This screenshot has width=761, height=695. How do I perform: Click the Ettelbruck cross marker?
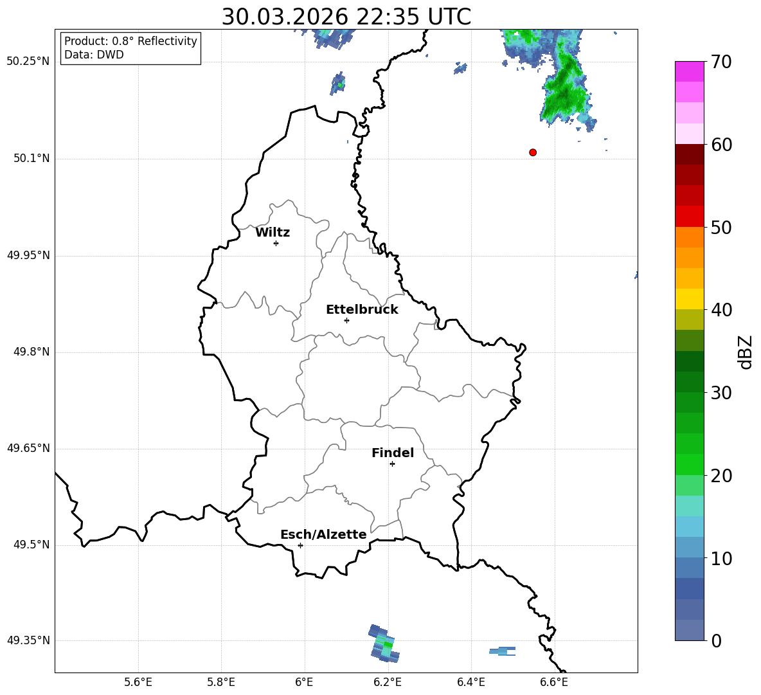coord(346,320)
